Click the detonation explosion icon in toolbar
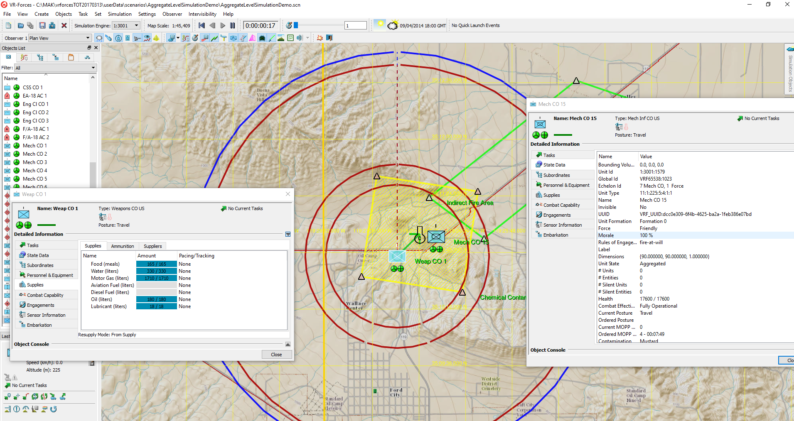 pos(320,38)
